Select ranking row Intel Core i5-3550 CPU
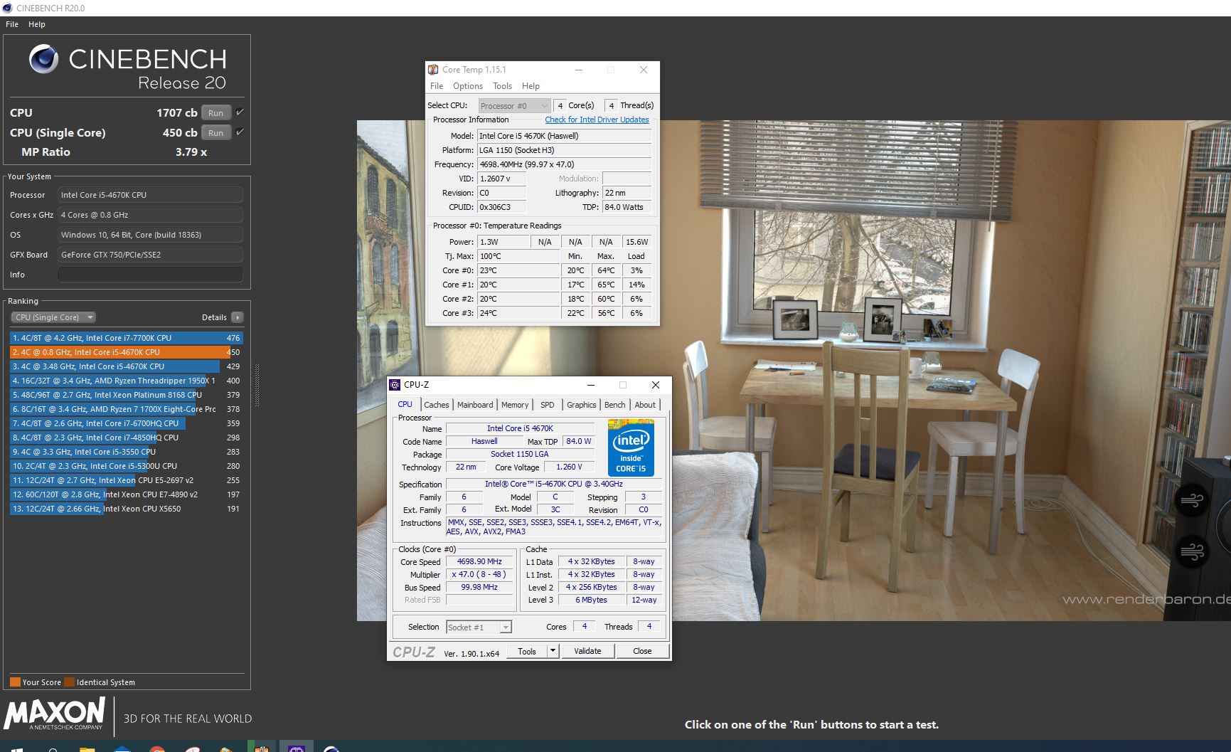Viewport: 1231px width, 752px height. (x=126, y=452)
